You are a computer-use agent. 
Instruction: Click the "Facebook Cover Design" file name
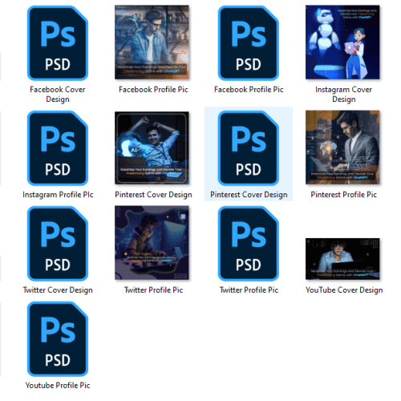click(58, 94)
